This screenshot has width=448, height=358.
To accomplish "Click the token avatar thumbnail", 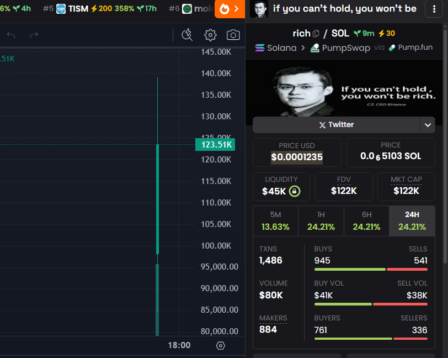I will [x=259, y=9].
